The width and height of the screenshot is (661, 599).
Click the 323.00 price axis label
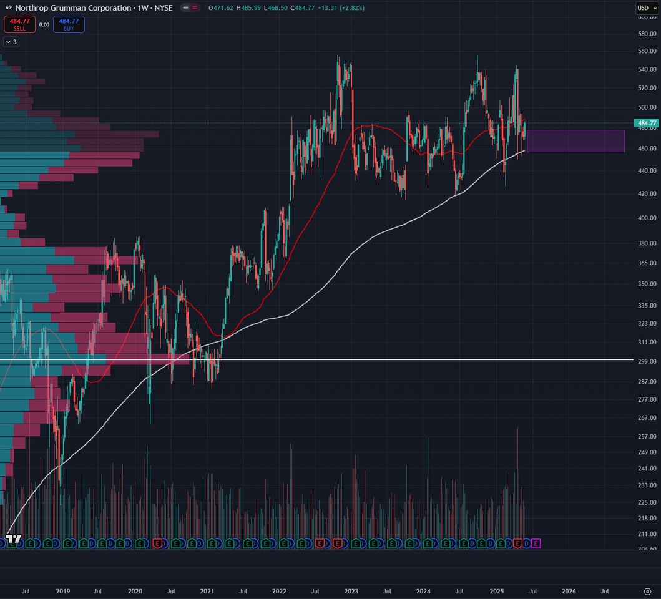click(x=647, y=323)
